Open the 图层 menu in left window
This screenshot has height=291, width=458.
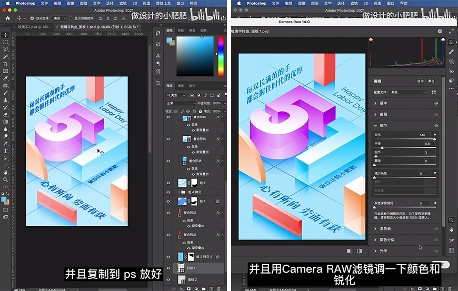[x=84, y=3]
